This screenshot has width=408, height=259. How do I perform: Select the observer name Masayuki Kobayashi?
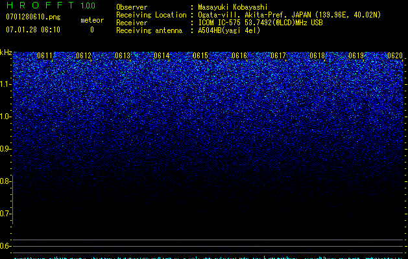233,7
